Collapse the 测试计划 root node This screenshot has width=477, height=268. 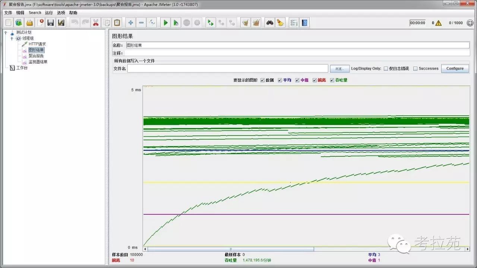6,32
